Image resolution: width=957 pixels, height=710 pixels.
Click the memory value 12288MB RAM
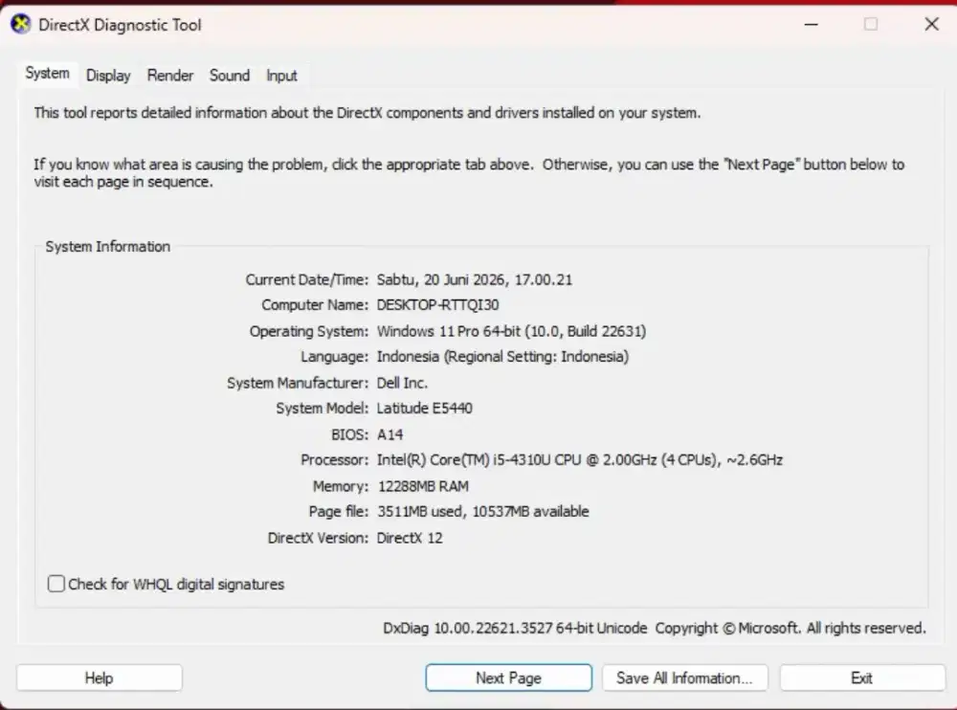tap(423, 486)
